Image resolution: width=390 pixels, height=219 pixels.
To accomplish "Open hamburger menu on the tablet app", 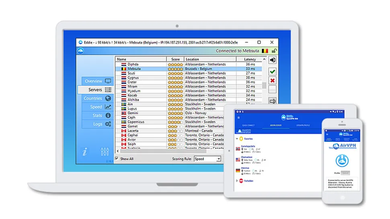I will [x=238, y=118].
